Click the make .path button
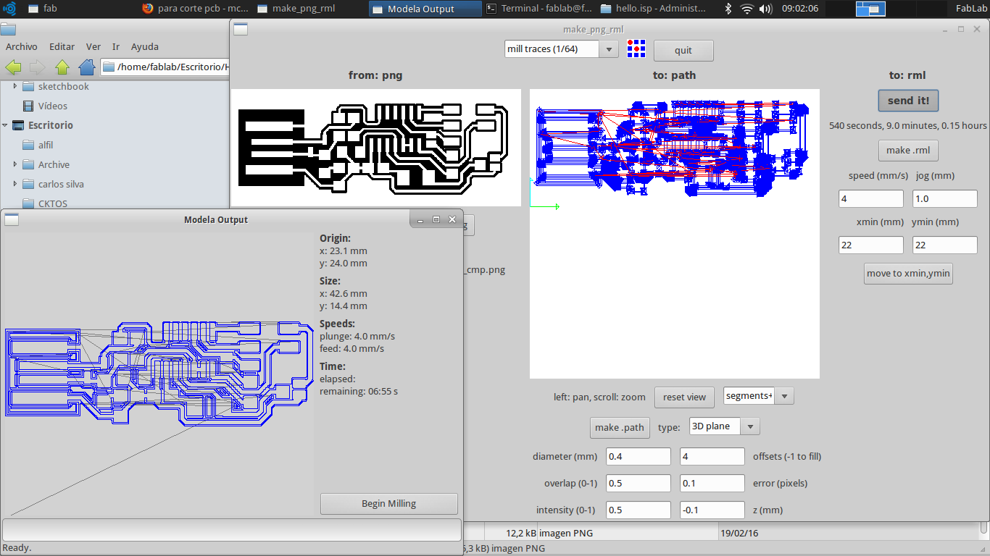The height and width of the screenshot is (556, 990). 620,428
